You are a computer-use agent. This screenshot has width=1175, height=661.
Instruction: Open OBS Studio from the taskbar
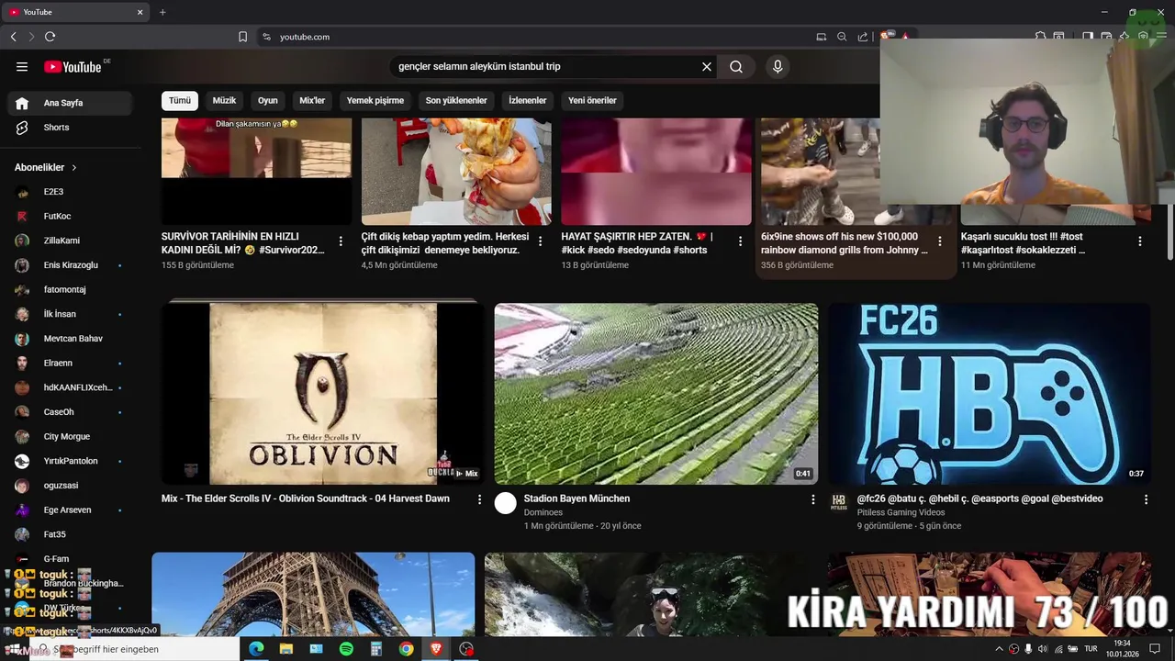(466, 649)
